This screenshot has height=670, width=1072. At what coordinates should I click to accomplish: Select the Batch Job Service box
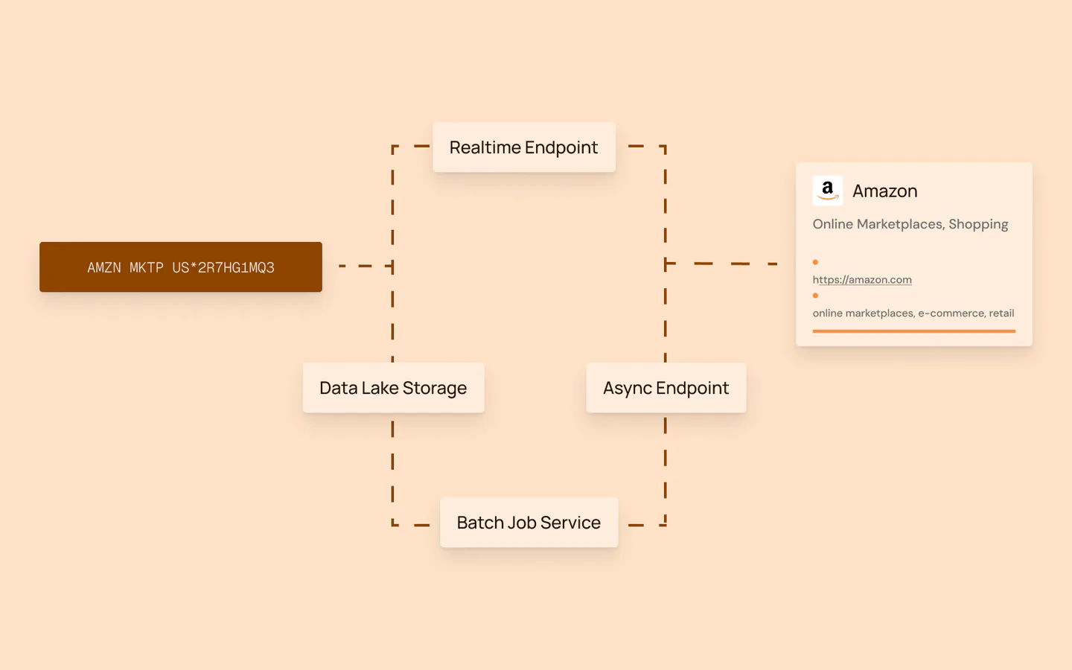pos(529,523)
